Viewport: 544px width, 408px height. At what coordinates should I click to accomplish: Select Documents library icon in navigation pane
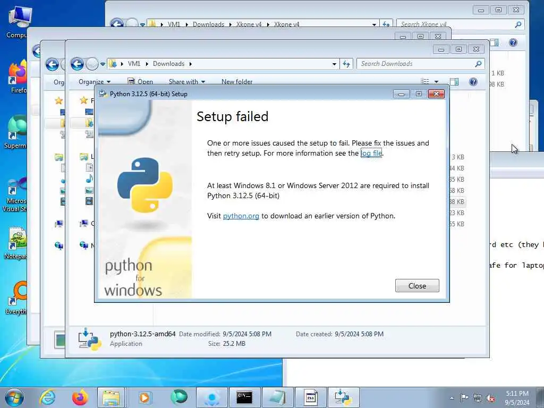89,168
